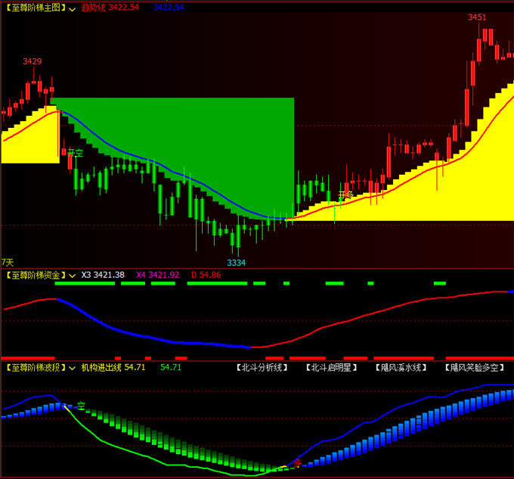Click the 7天 period label
Screen dimensions: 514x479
pyautogui.click(x=8, y=261)
